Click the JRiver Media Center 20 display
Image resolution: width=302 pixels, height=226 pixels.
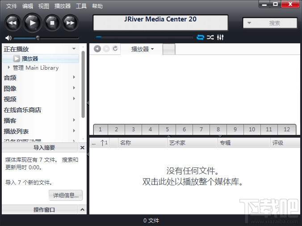tap(160, 23)
